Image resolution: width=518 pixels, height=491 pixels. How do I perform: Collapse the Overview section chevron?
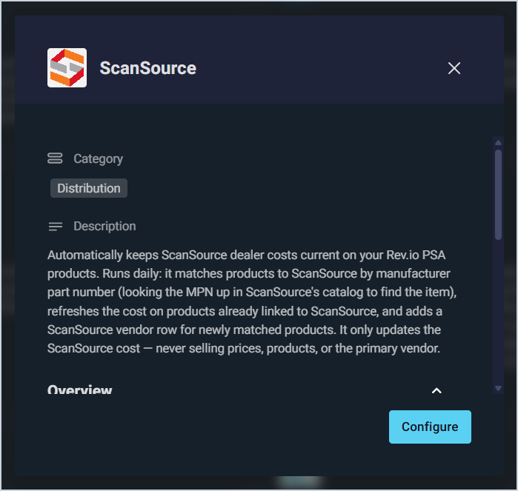(436, 391)
